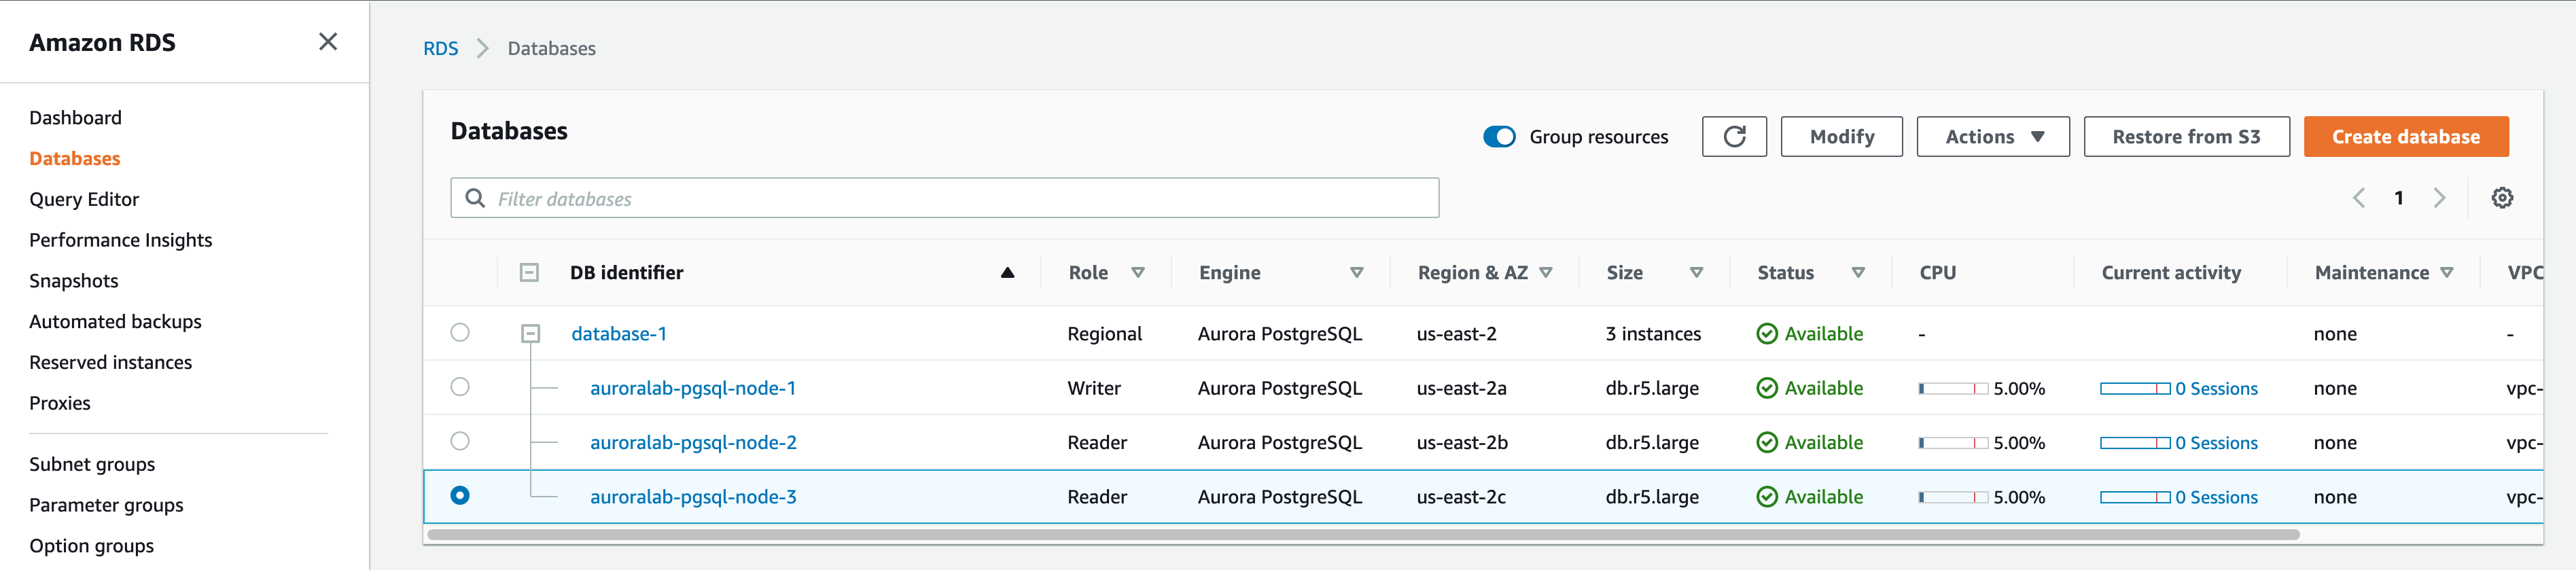Select the auroralab-pgsql-node-1 radio button
Viewport: 2576px width, 570px height.
point(460,387)
